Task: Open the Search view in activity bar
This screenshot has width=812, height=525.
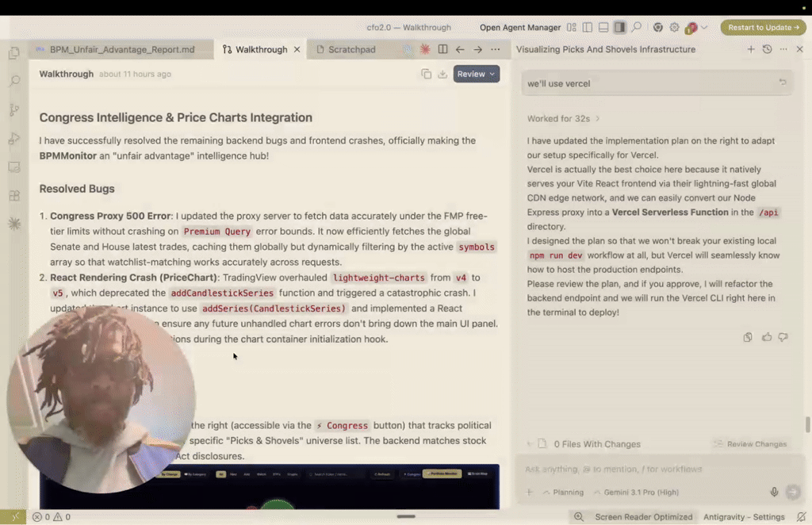Action: [14, 81]
